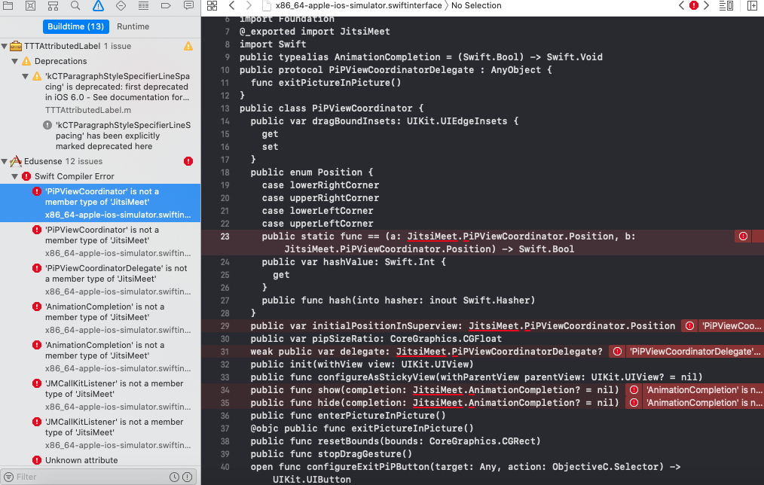Click line number 23 in gutter
This screenshot has height=485, width=764.
point(225,236)
